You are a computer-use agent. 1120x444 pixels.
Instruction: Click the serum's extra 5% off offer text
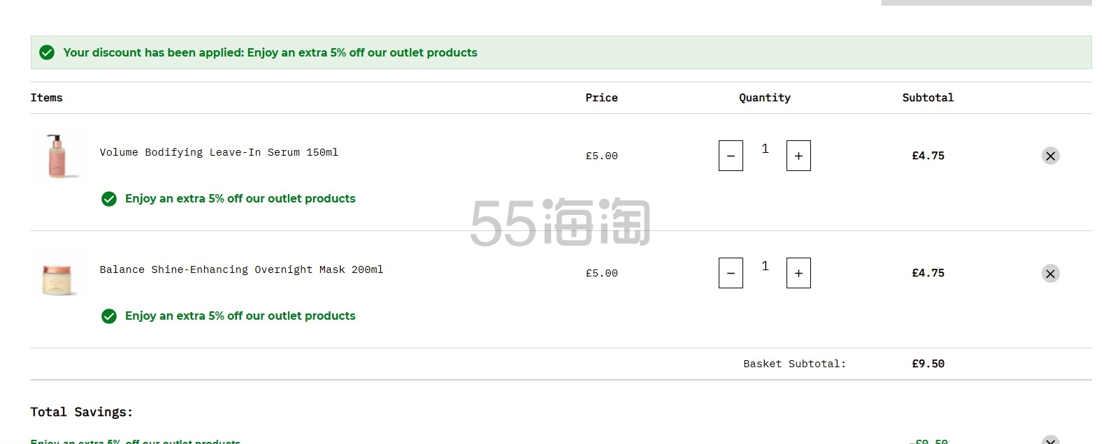pos(240,198)
